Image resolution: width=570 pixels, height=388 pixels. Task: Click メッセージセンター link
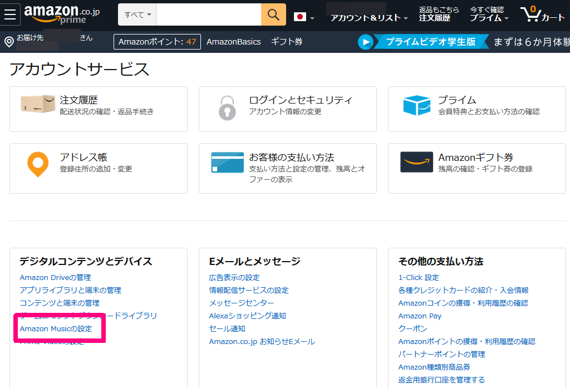pos(242,303)
